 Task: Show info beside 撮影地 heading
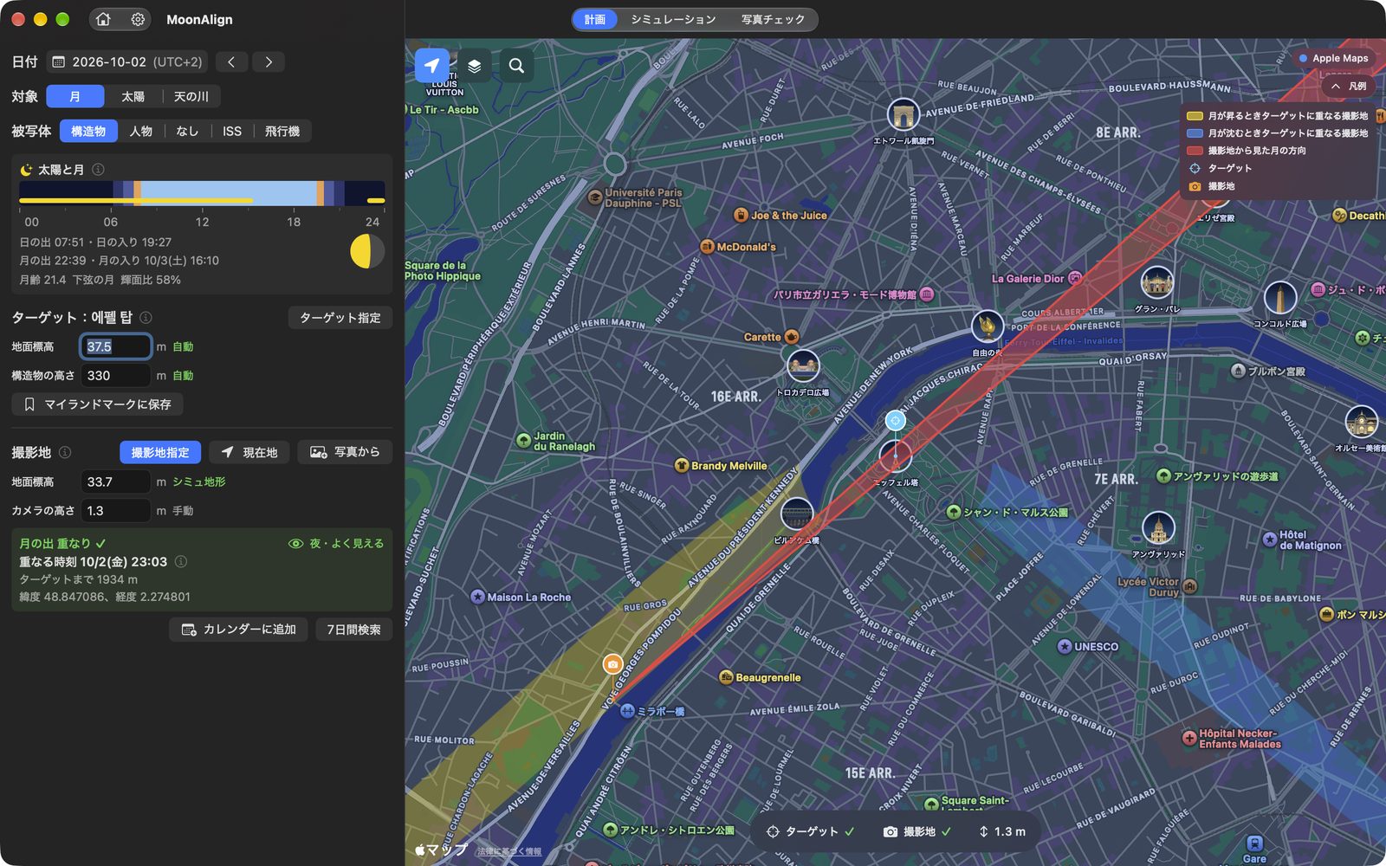coord(65,452)
